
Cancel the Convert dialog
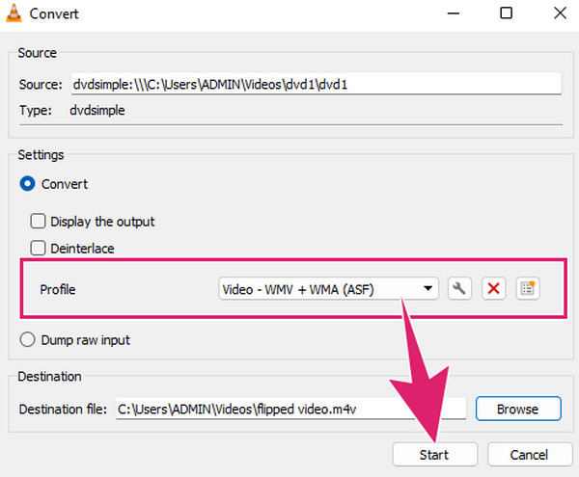click(529, 455)
